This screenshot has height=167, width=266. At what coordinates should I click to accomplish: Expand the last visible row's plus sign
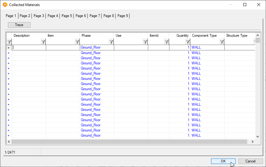(9, 135)
